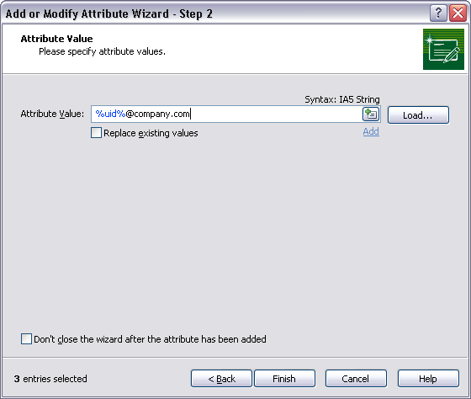Viewport: 471px width, 399px height.
Task: Click the 3 entries selected status text
Action: 50,379
